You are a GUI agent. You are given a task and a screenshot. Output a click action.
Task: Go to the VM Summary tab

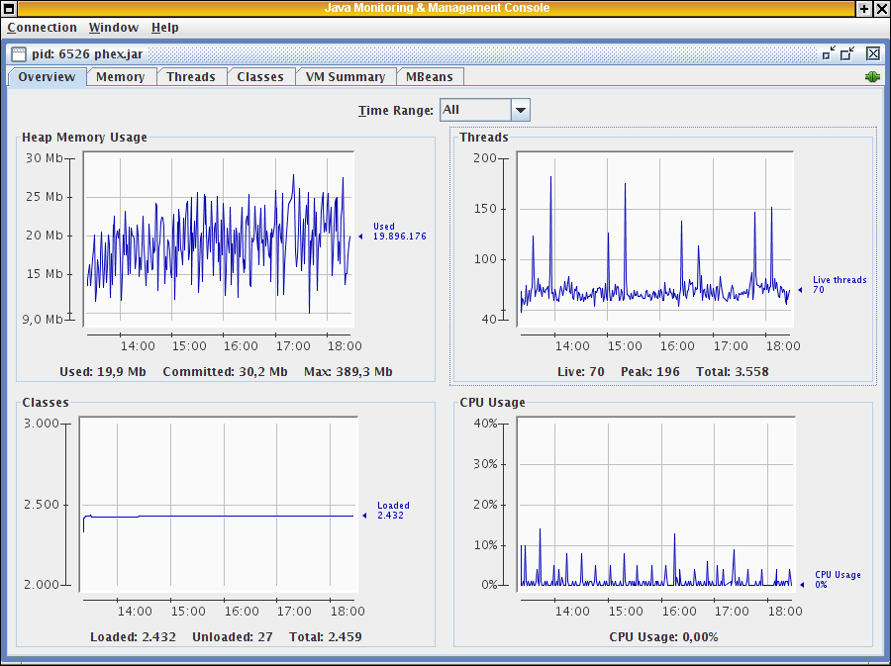[346, 76]
